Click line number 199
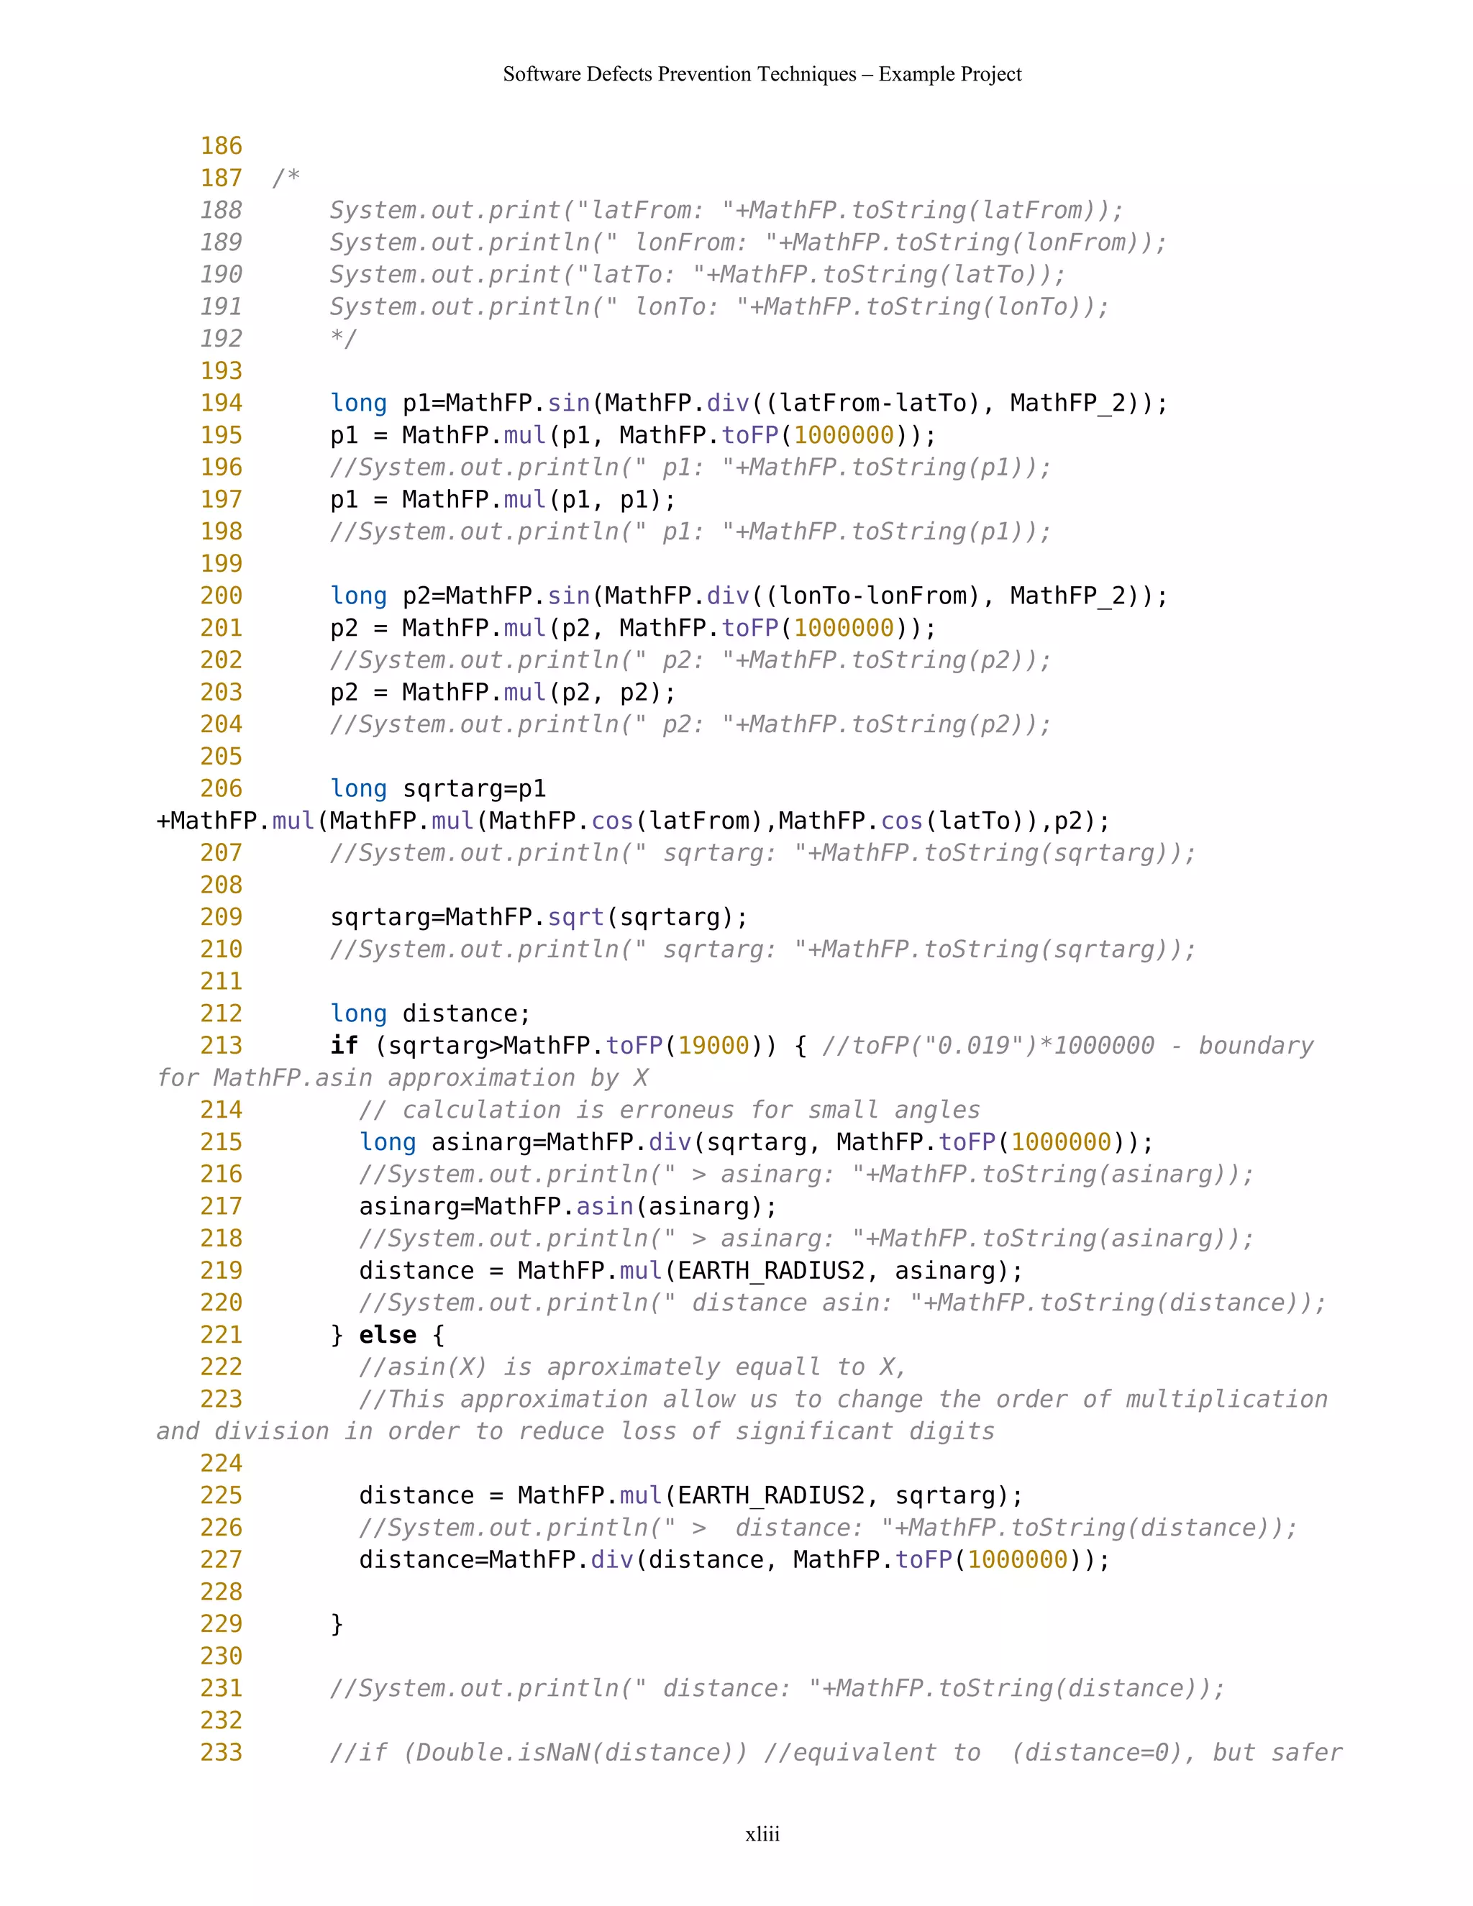This screenshot has width=1473, height=1906. 222,564
